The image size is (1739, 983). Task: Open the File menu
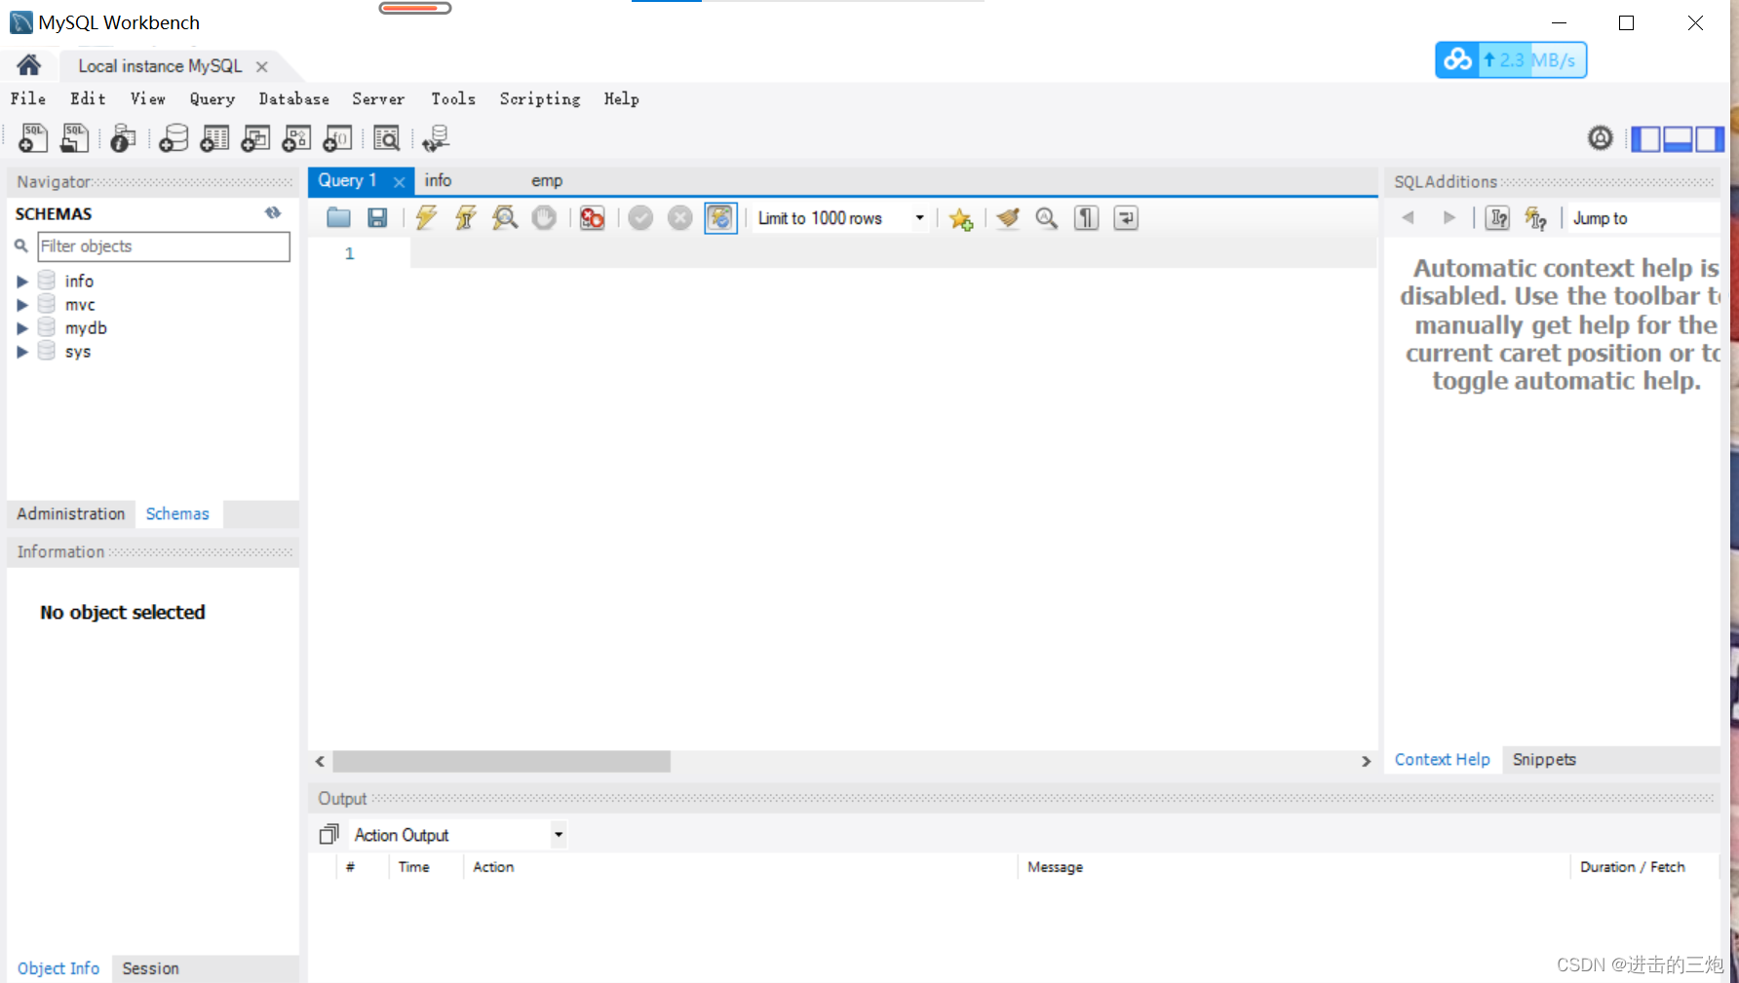[28, 98]
